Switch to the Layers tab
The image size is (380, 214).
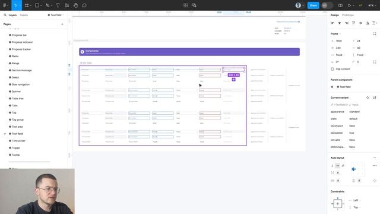click(12, 15)
